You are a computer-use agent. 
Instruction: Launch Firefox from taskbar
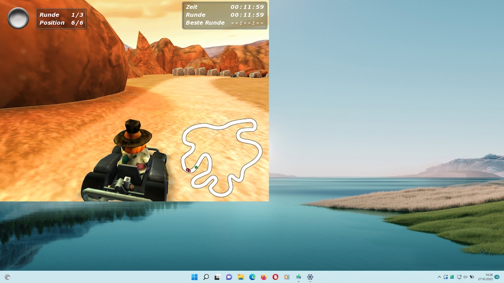(263, 277)
